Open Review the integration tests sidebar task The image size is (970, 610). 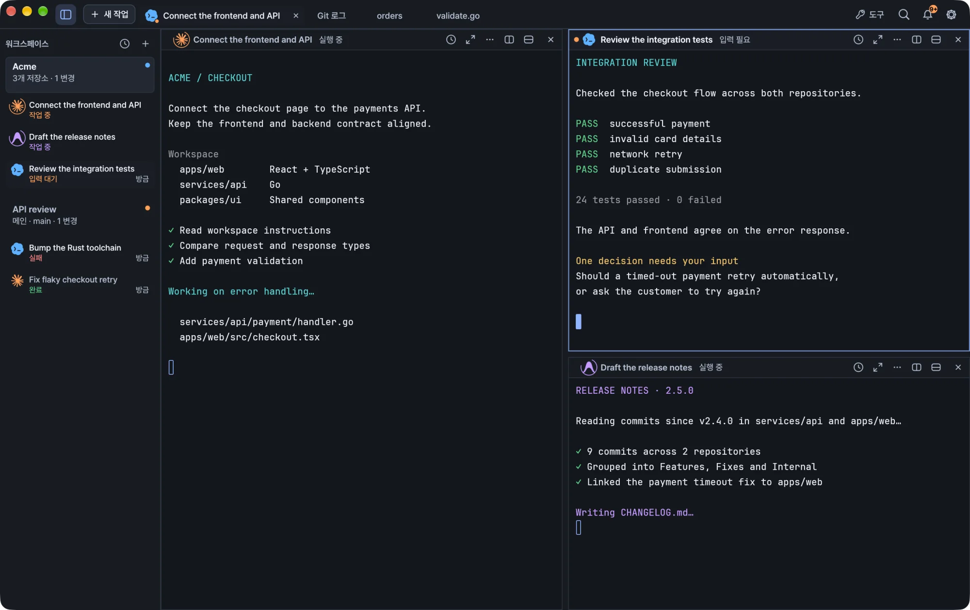[x=80, y=174]
